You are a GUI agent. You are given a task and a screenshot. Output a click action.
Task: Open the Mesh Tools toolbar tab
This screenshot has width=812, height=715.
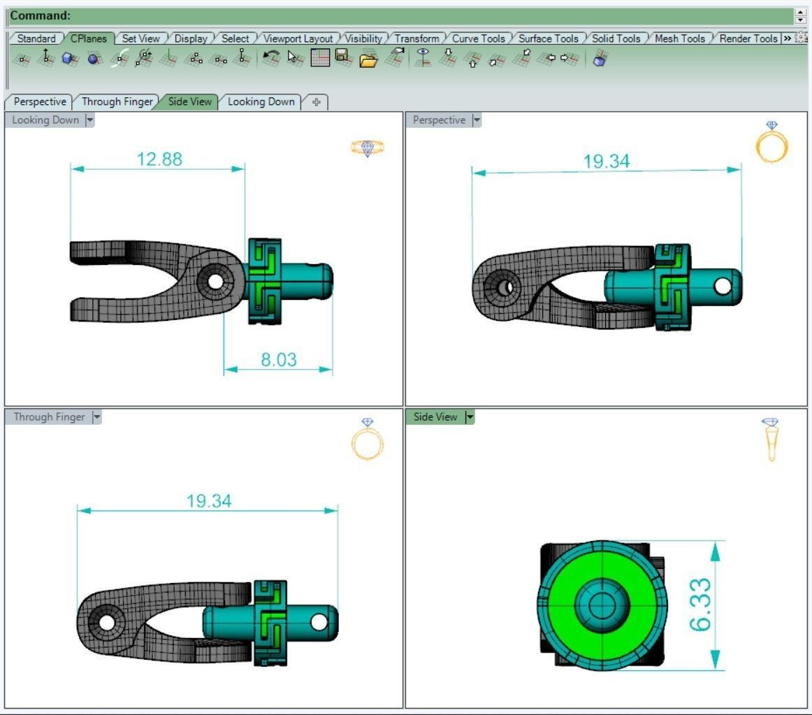tap(680, 38)
